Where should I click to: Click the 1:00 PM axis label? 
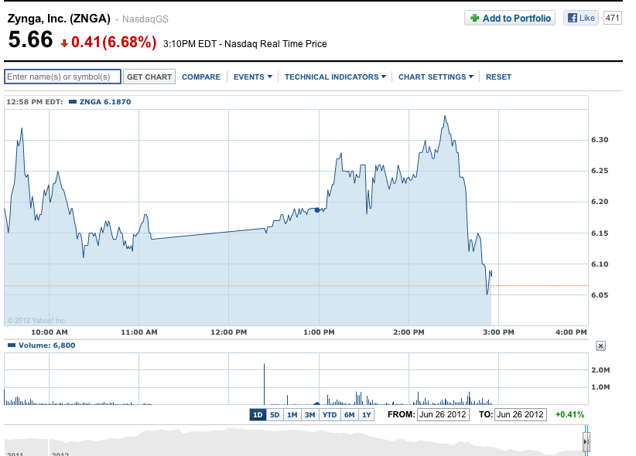click(319, 332)
